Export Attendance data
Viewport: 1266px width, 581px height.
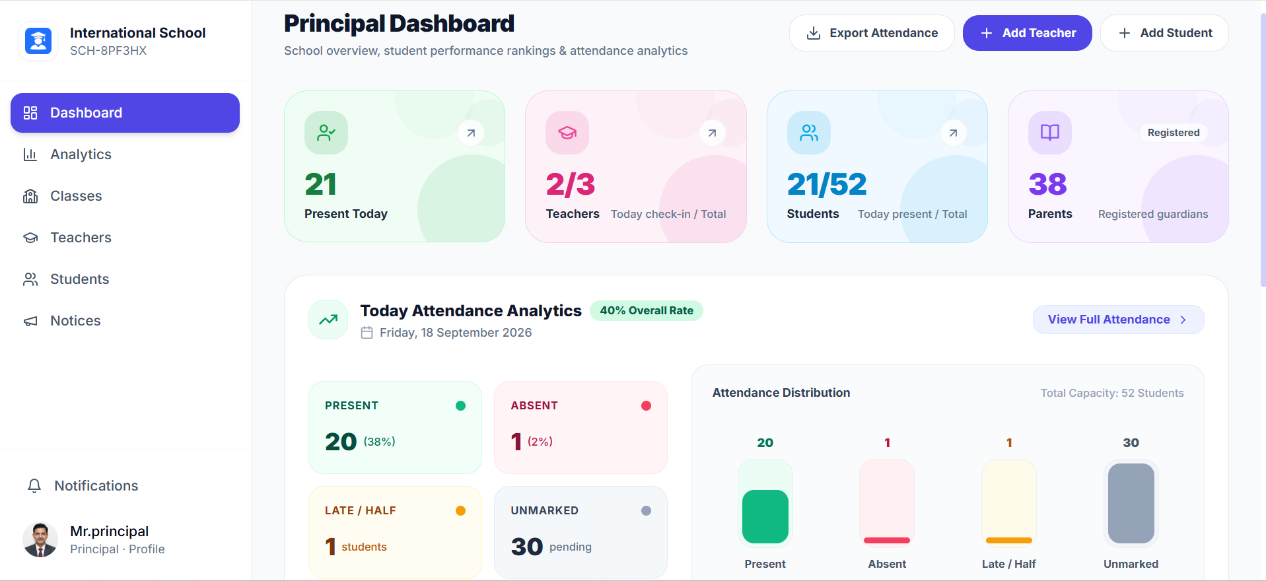tap(872, 33)
